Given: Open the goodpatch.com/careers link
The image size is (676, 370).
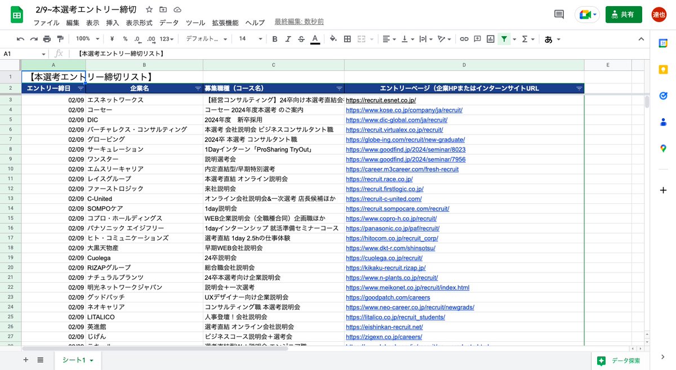Looking at the screenshot, I should (388, 297).
